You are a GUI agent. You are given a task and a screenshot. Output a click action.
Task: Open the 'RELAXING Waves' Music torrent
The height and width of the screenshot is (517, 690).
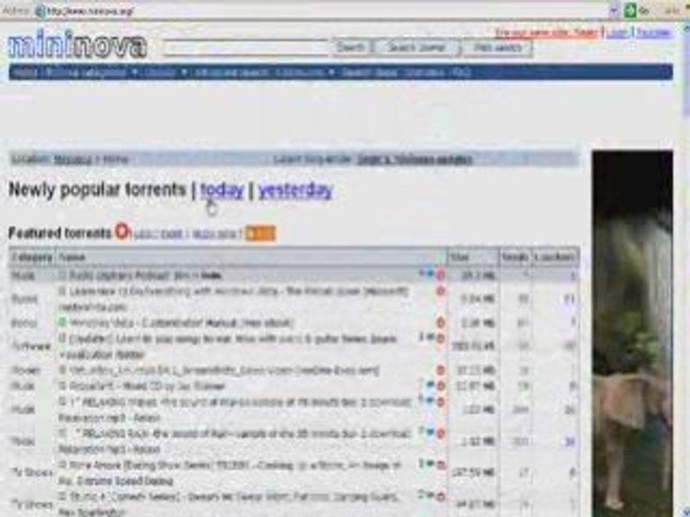tap(235, 410)
